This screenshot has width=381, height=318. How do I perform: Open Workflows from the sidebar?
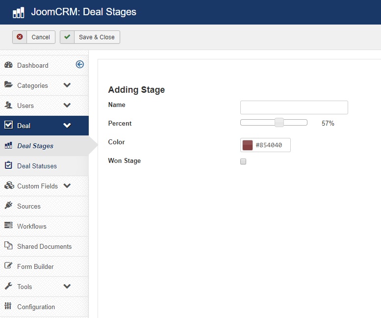click(x=44, y=226)
